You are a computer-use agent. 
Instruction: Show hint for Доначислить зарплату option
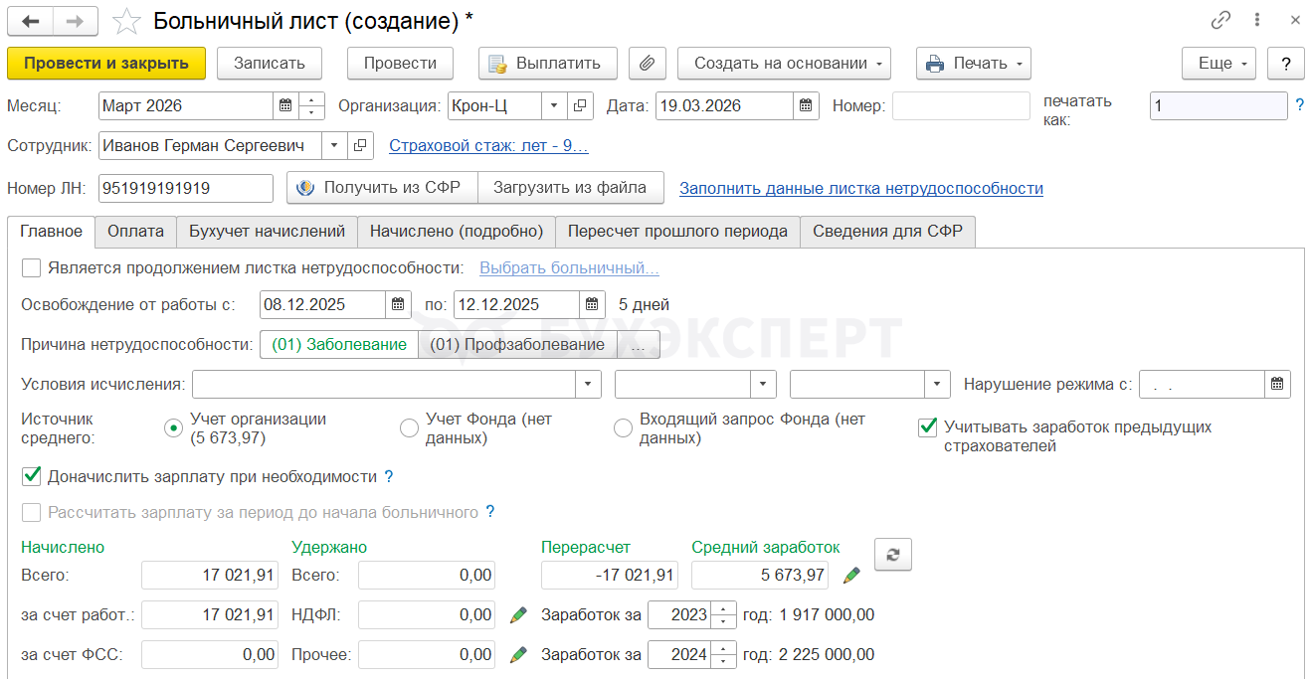389,476
